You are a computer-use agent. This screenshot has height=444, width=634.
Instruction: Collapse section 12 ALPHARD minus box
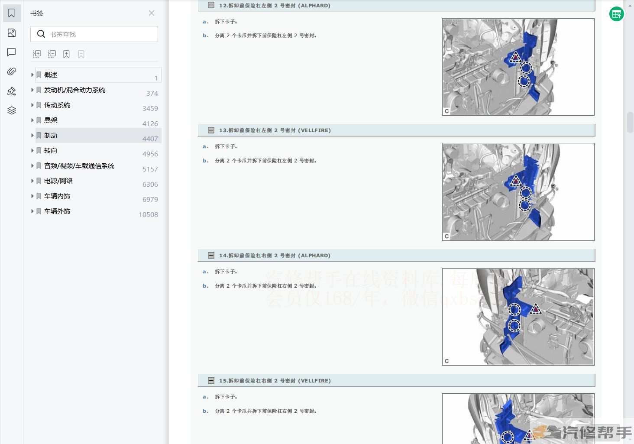pos(211,6)
